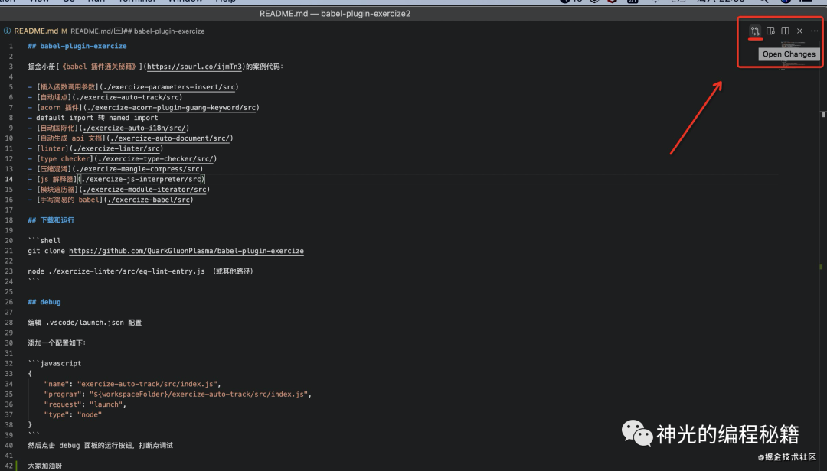Place cursor on 'default import 转 named import'

click(x=97, y=118)
